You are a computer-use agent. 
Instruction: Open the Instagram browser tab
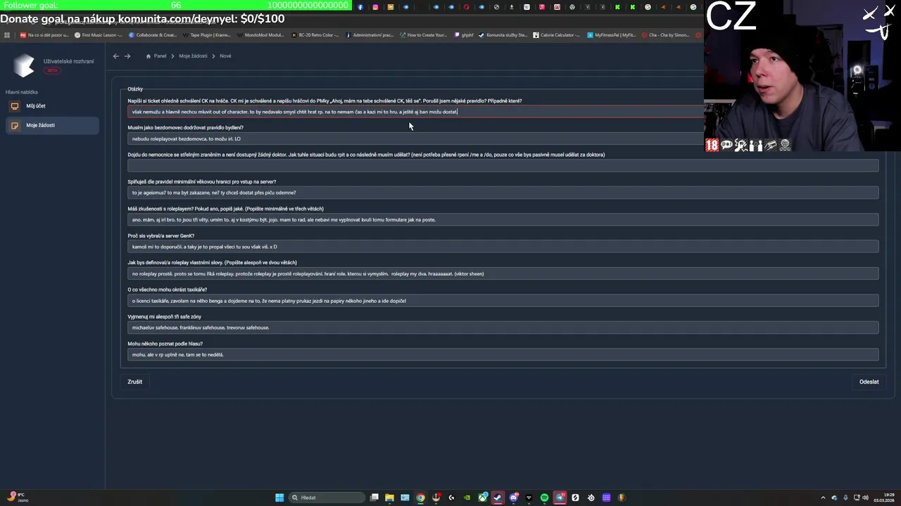click(375, 7)
